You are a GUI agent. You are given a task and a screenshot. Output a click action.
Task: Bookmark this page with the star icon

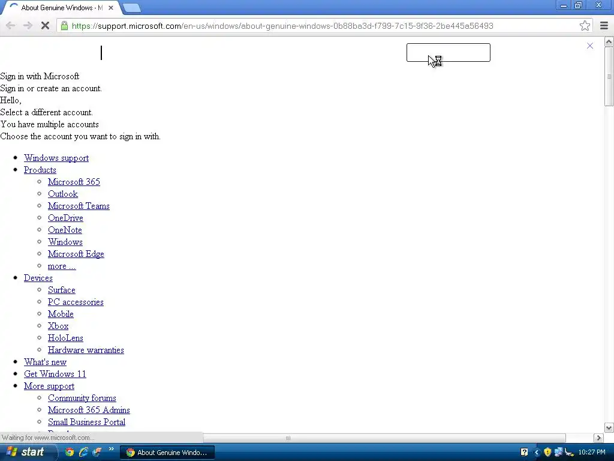click(x=585, y=26)
